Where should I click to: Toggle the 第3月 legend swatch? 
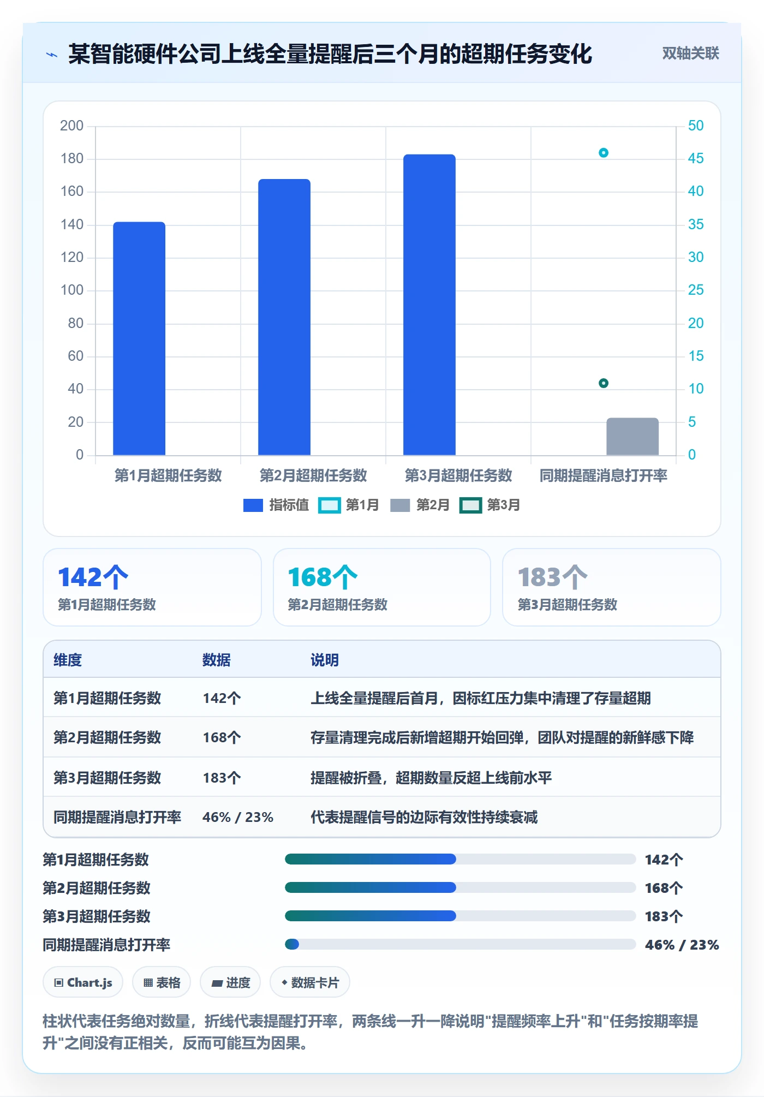tap(470, 505)
